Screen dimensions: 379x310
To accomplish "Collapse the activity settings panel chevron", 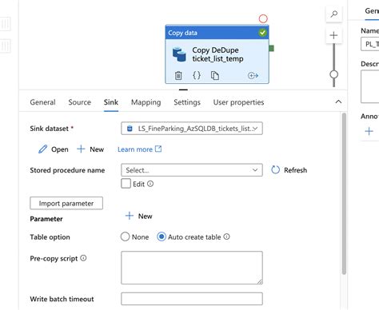I will 338,101.
